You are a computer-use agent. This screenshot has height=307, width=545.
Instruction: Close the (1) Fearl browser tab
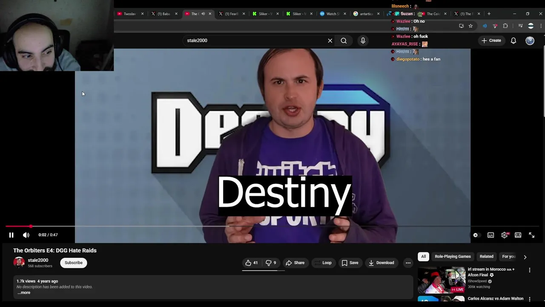(x=243, y=14)
